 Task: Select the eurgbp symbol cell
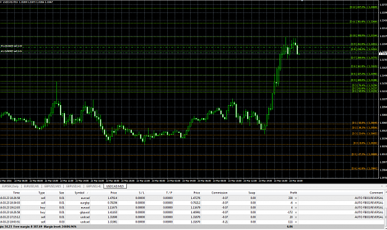click(85, 203)
